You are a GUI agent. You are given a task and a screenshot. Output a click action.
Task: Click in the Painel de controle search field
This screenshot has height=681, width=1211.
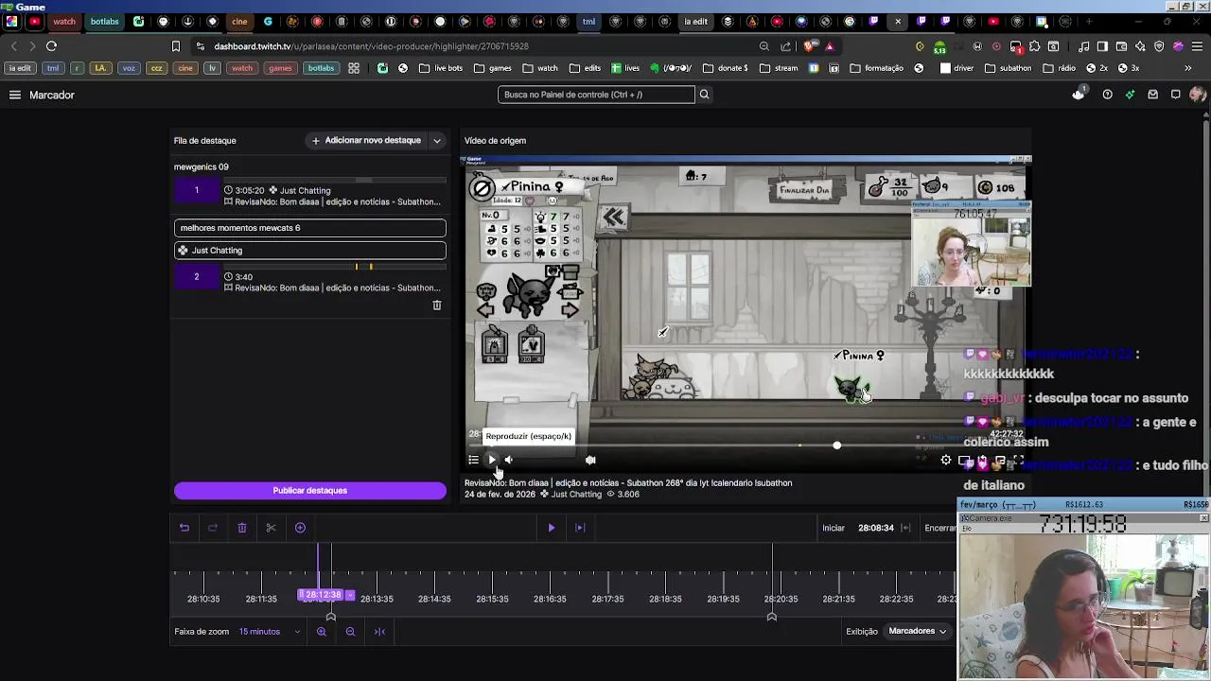pyautogui.click(x=596, y=95)
